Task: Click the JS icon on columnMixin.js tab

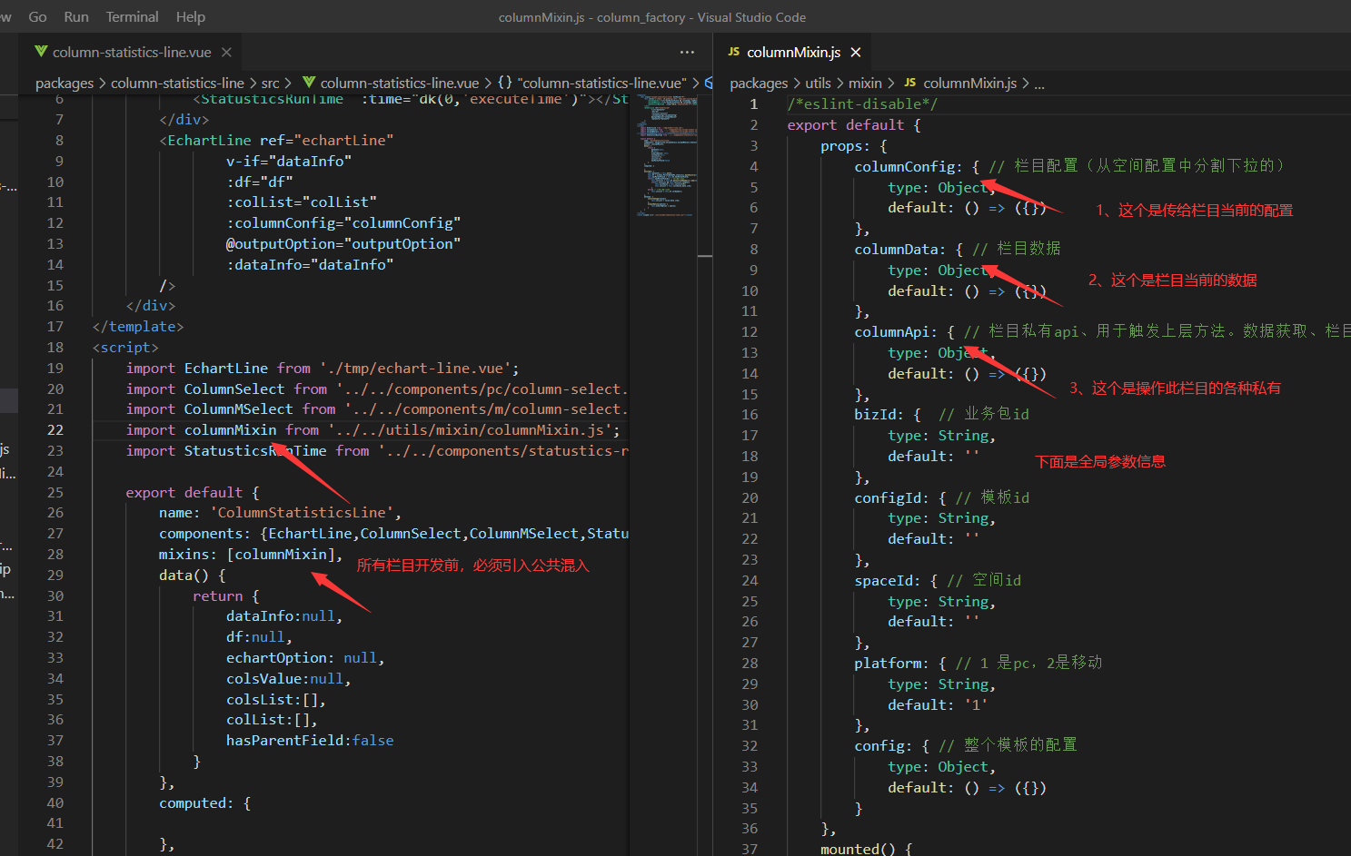Action: tap(733, 52)
